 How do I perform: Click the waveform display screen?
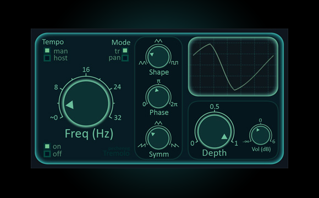click(233, 67)
